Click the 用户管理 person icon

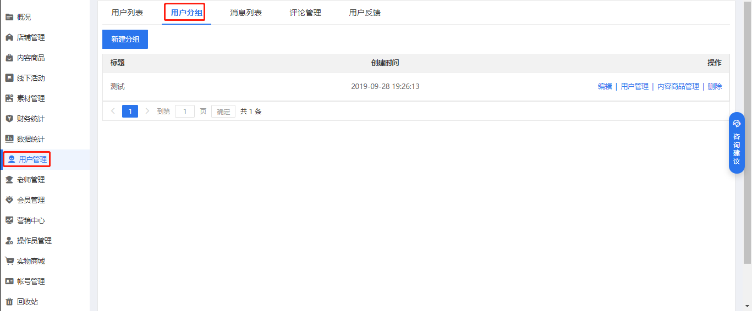[12, 159]
